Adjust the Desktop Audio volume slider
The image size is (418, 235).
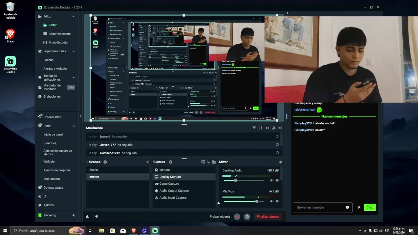244,180
